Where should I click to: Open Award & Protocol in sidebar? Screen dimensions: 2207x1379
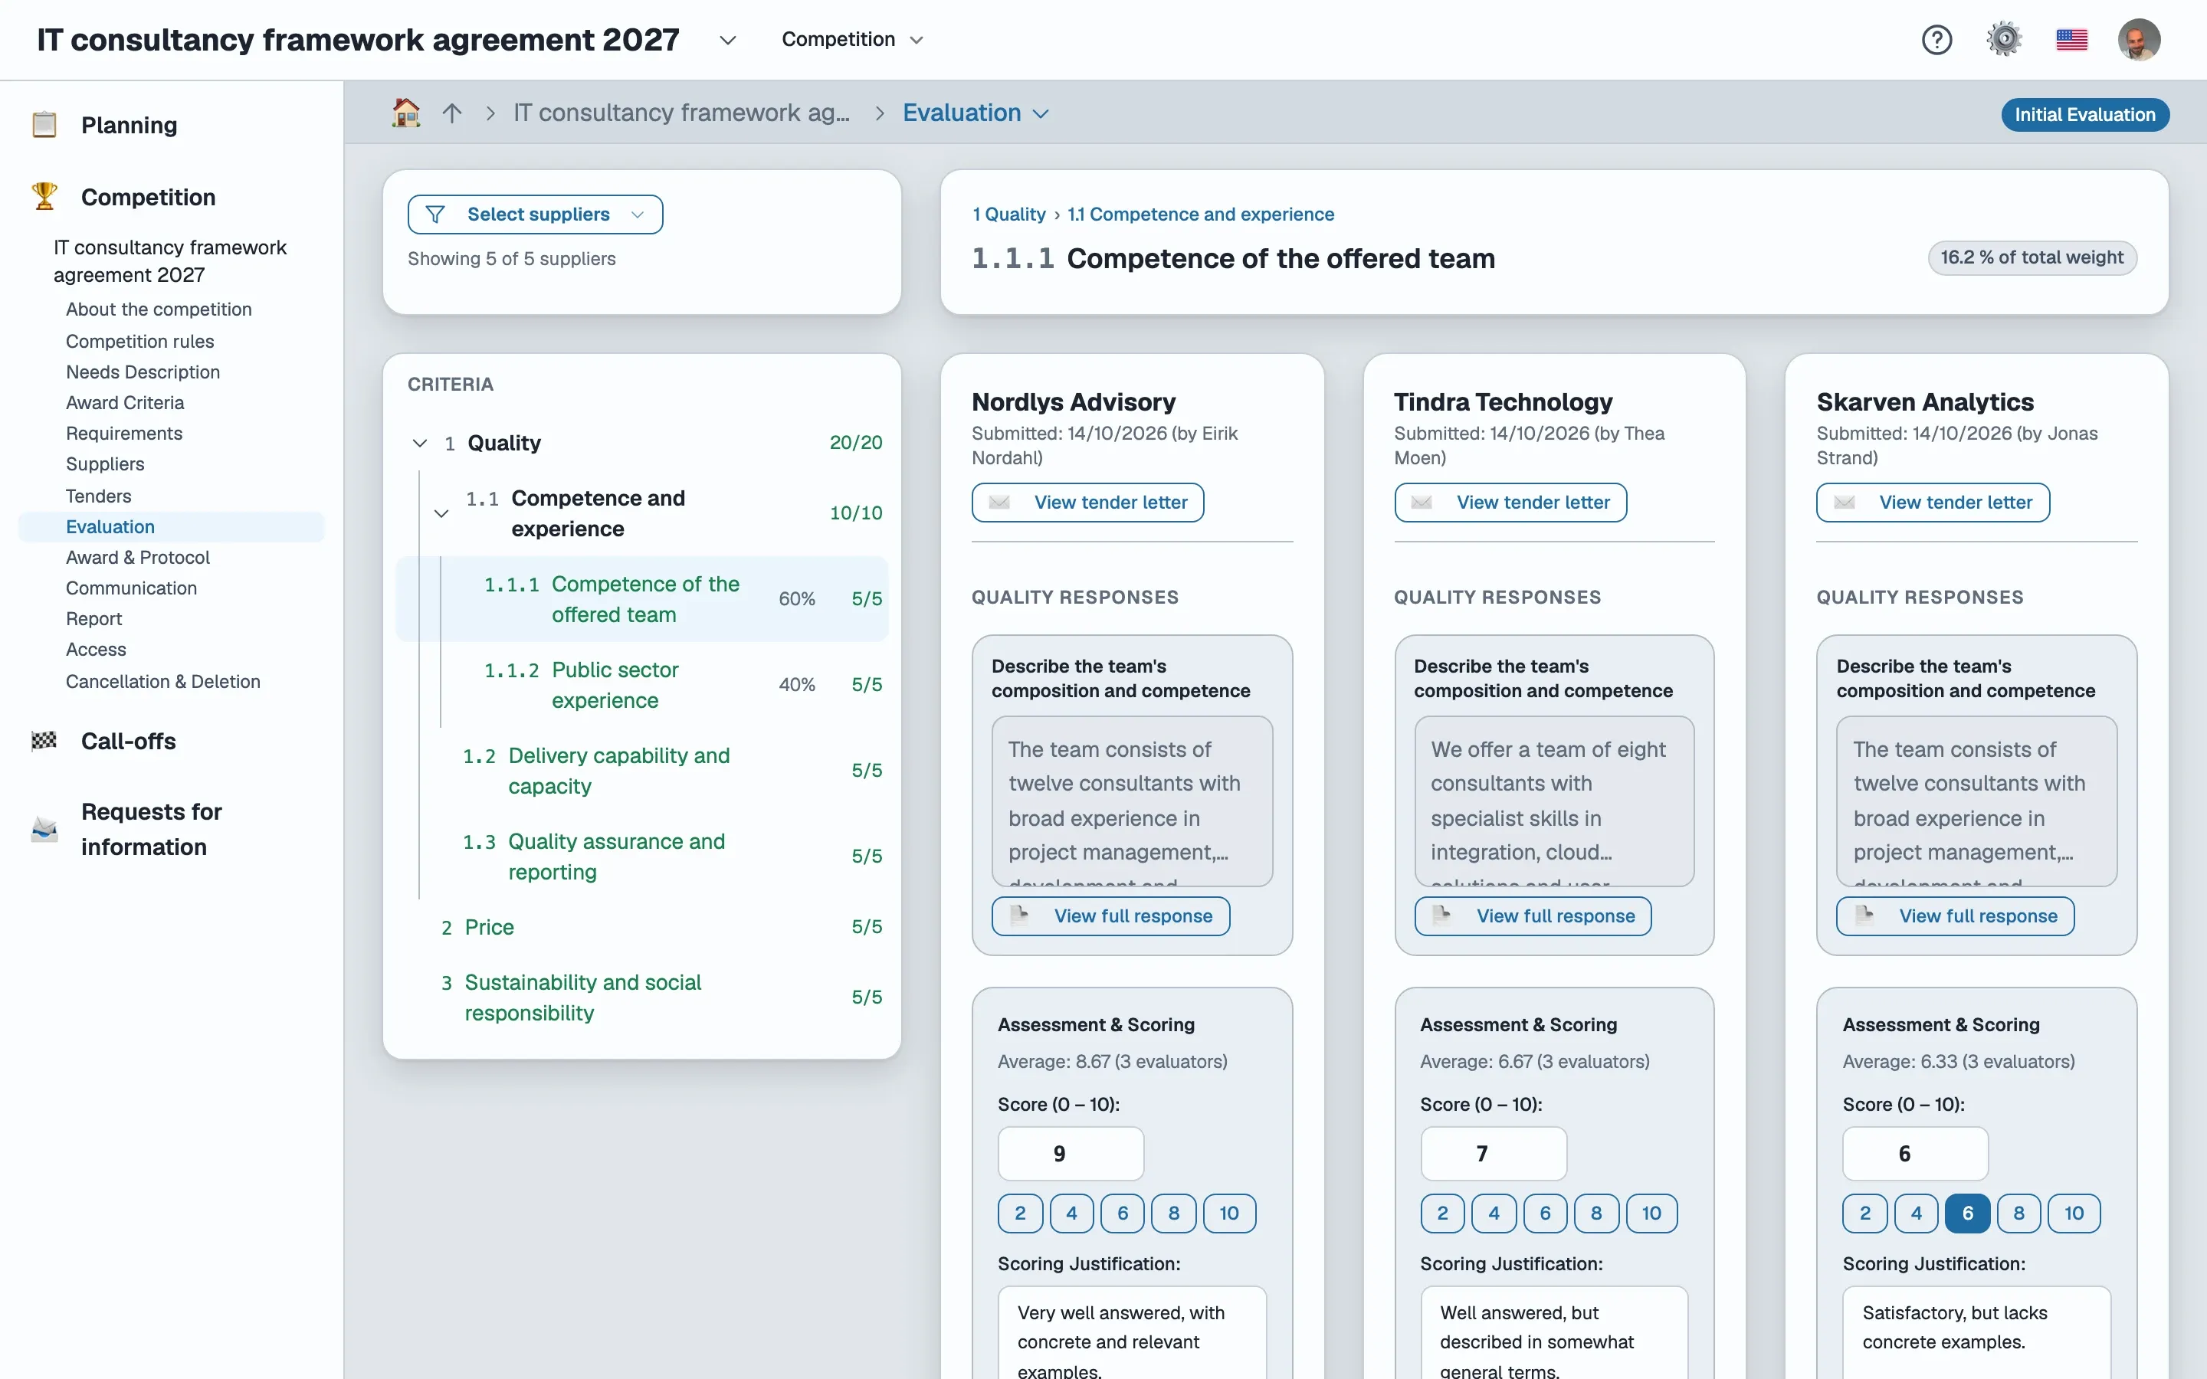(x=138, y=557)
